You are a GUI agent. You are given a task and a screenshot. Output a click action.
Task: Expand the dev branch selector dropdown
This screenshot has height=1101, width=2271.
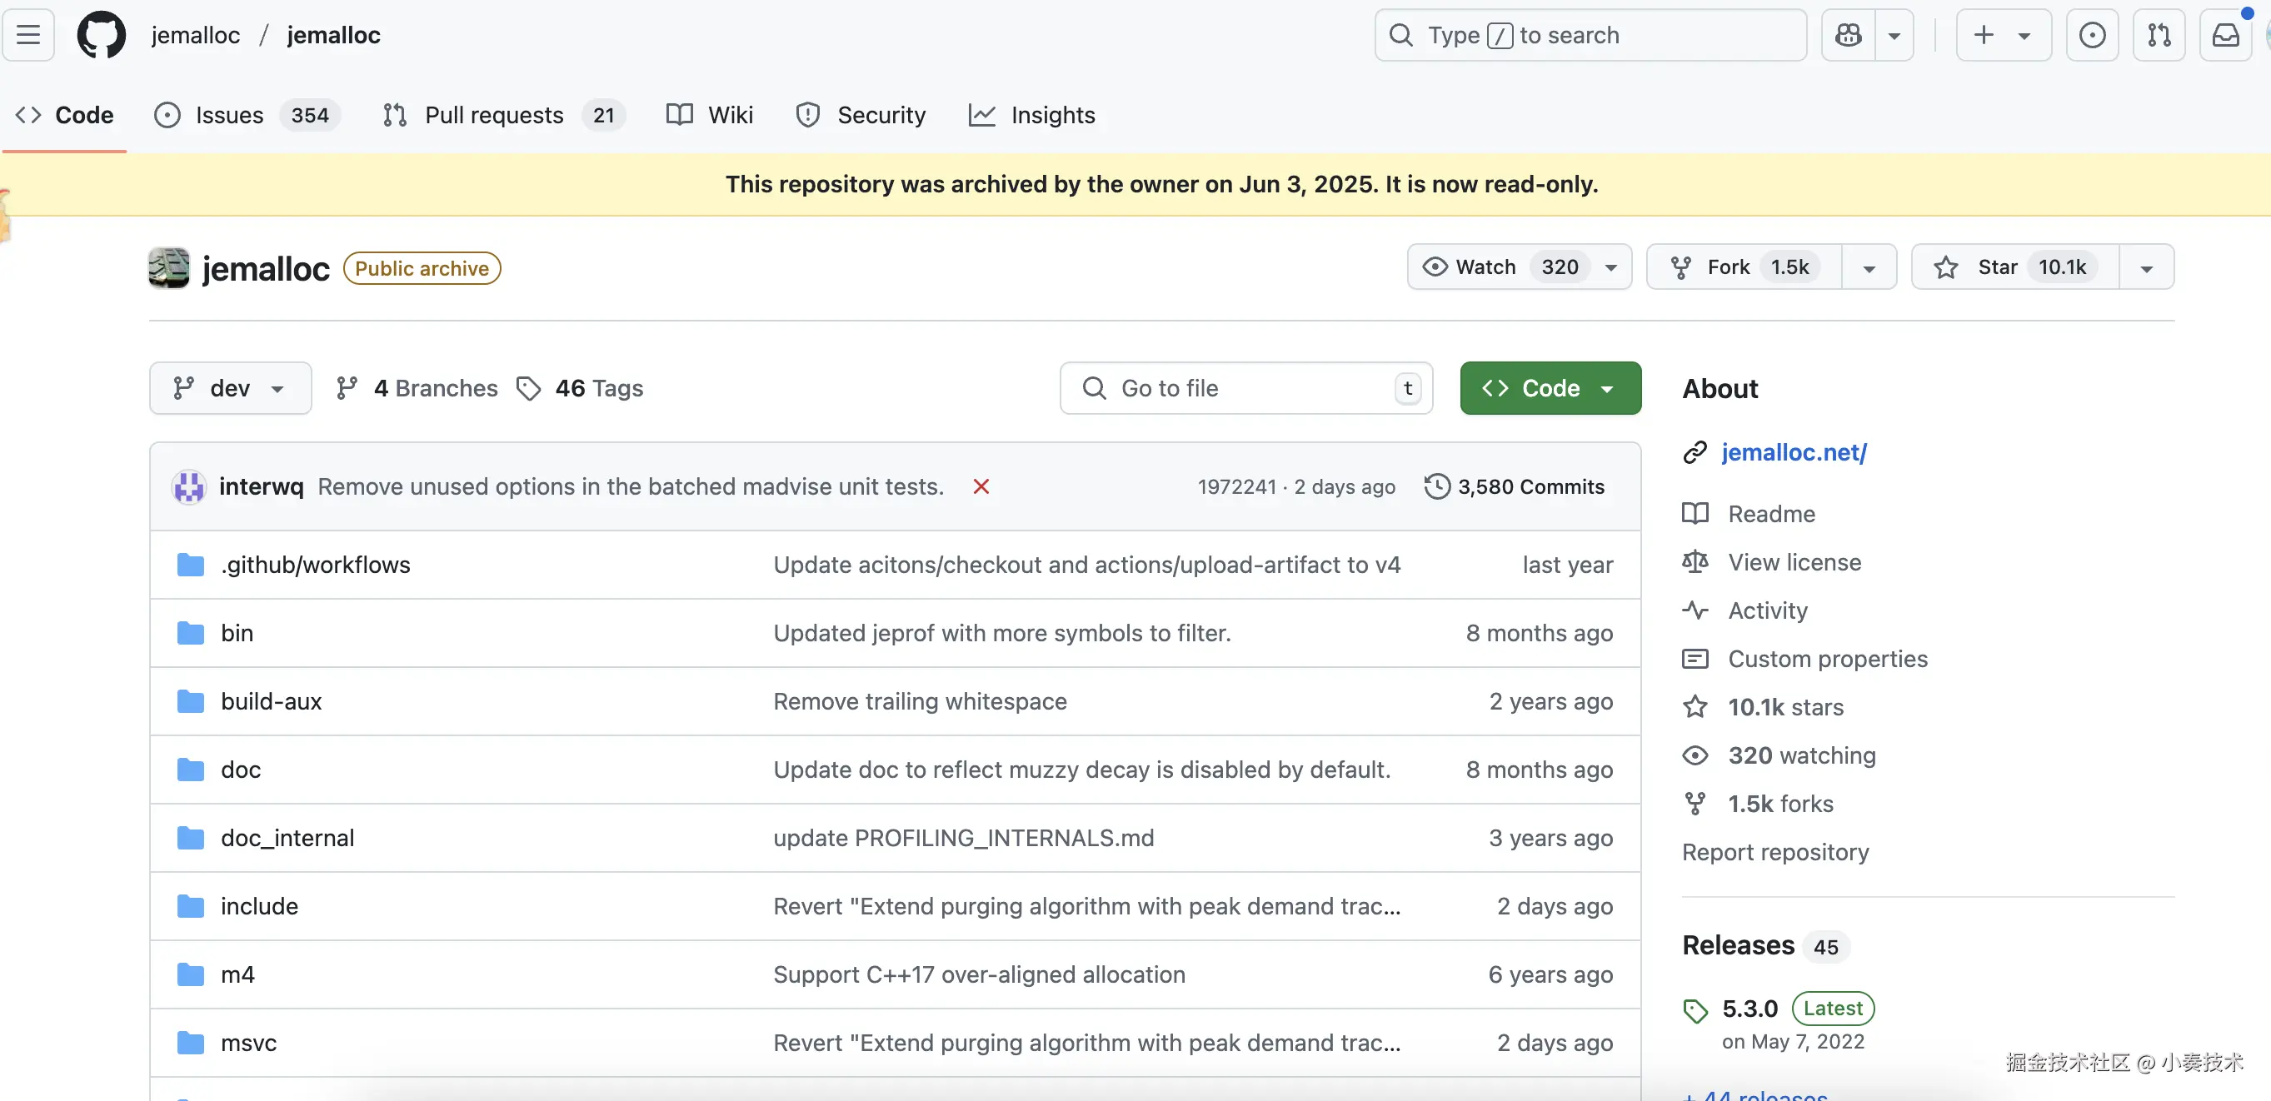coord(230,388)
